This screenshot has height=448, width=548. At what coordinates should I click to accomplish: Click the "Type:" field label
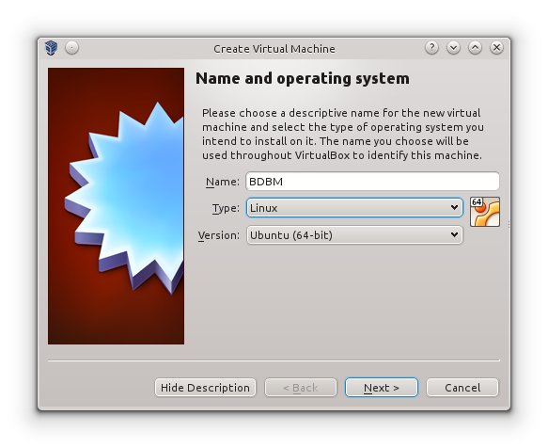pyautogui.click(x=226, y=208)
